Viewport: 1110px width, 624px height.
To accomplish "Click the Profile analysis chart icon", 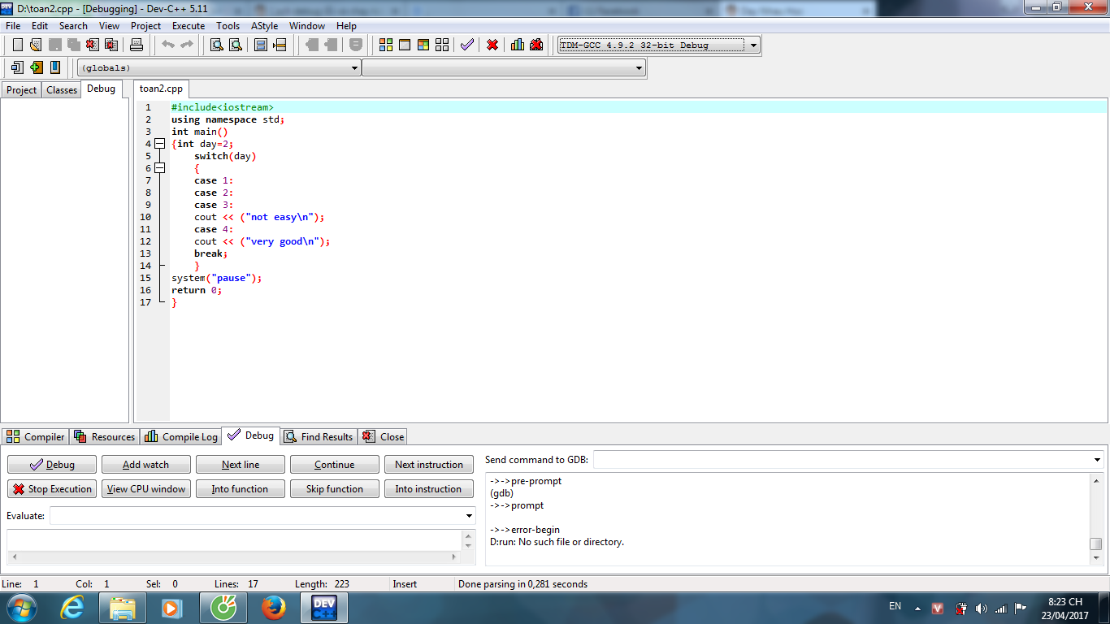I will click(x=517, y=45).
